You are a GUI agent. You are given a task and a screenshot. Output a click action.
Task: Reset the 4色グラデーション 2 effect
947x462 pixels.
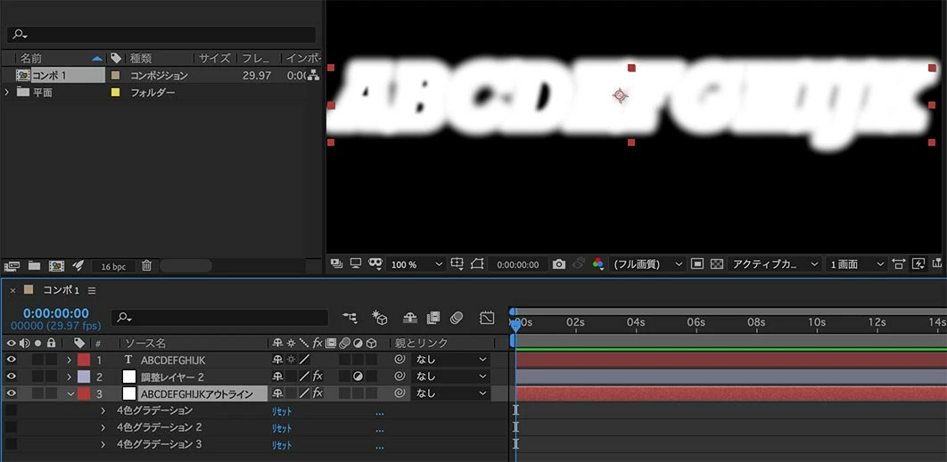(281, 428)
